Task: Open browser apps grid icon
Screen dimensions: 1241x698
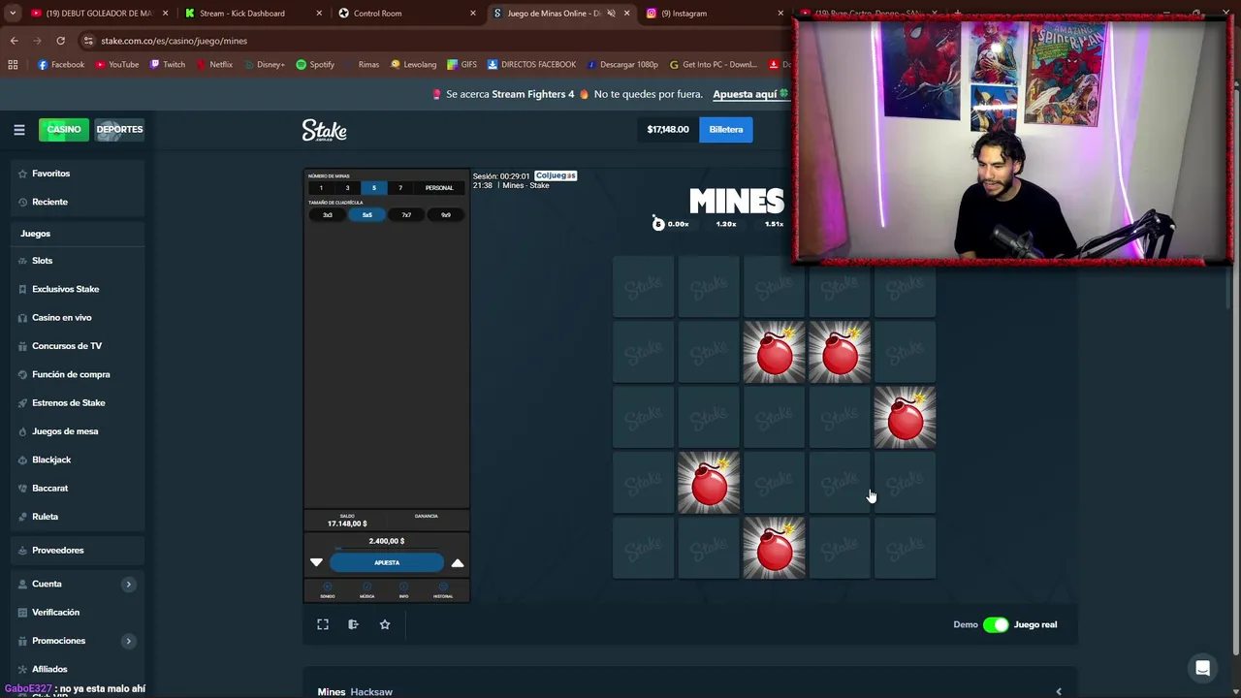Action: 13,64
